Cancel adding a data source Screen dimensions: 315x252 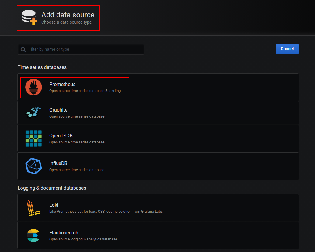[287, 49]
